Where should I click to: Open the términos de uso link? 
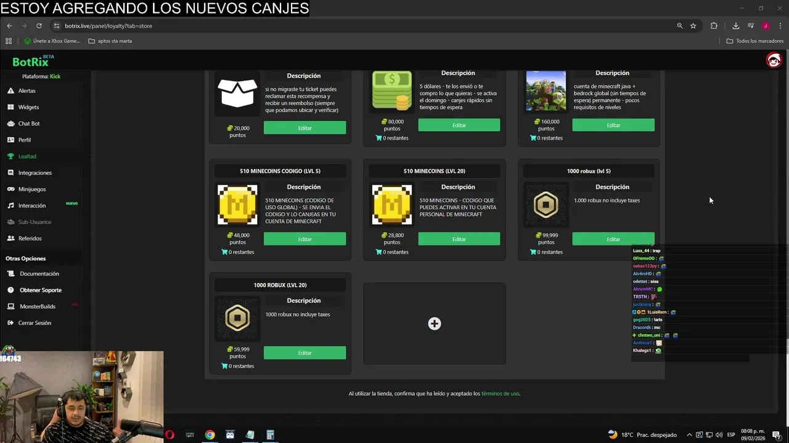pos(500,394)
